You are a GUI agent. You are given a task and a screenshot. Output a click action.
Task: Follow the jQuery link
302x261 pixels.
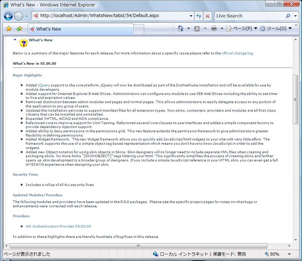pyautogui.click(x=44, y=85)
